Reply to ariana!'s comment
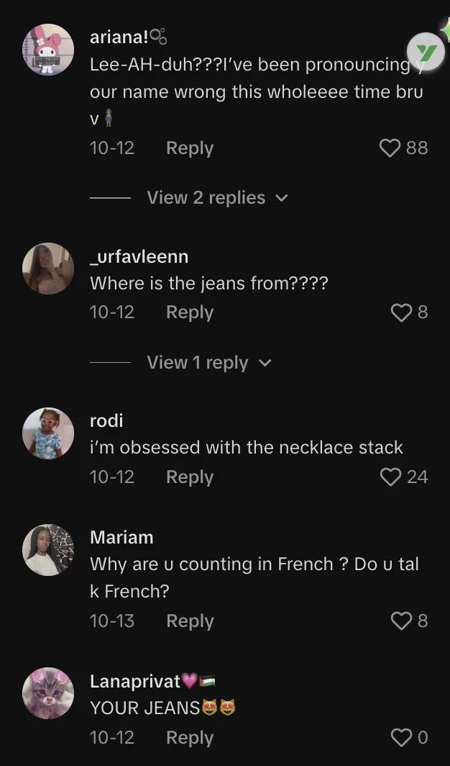This screenshot has height=766, width=450. pyautogui.click(x=190, y=148)
